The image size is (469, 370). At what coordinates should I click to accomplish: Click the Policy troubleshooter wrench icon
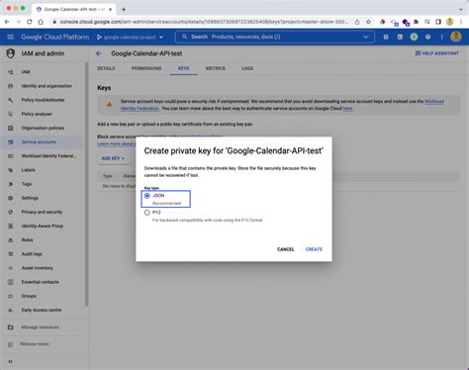pyautogui.click(x=11, y=100)
